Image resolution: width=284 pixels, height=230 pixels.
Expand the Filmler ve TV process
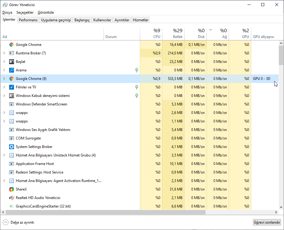[x=4, y=87]
